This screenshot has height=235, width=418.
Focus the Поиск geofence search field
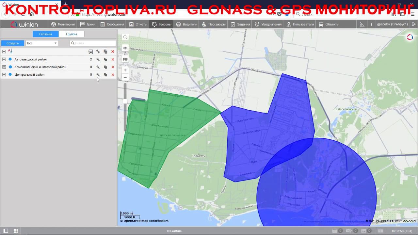(x=93, y=43)
